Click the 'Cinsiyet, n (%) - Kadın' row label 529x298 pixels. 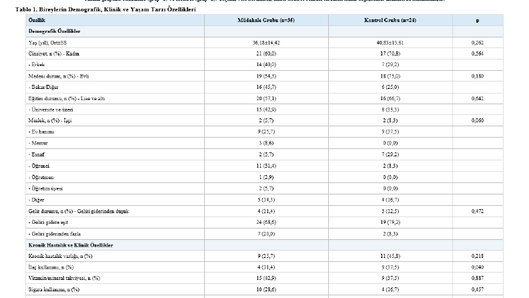pos(54,53)
